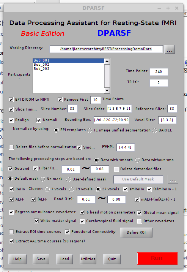The image size is (187, 272).
Task: Click the Bounding Box field
Action: pos(112,120)
